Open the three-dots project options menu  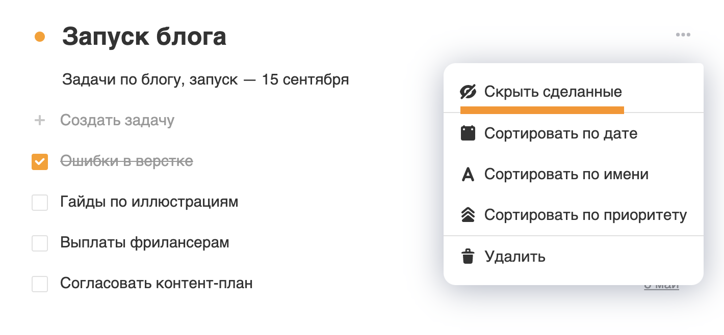click(x=683, y=35)
